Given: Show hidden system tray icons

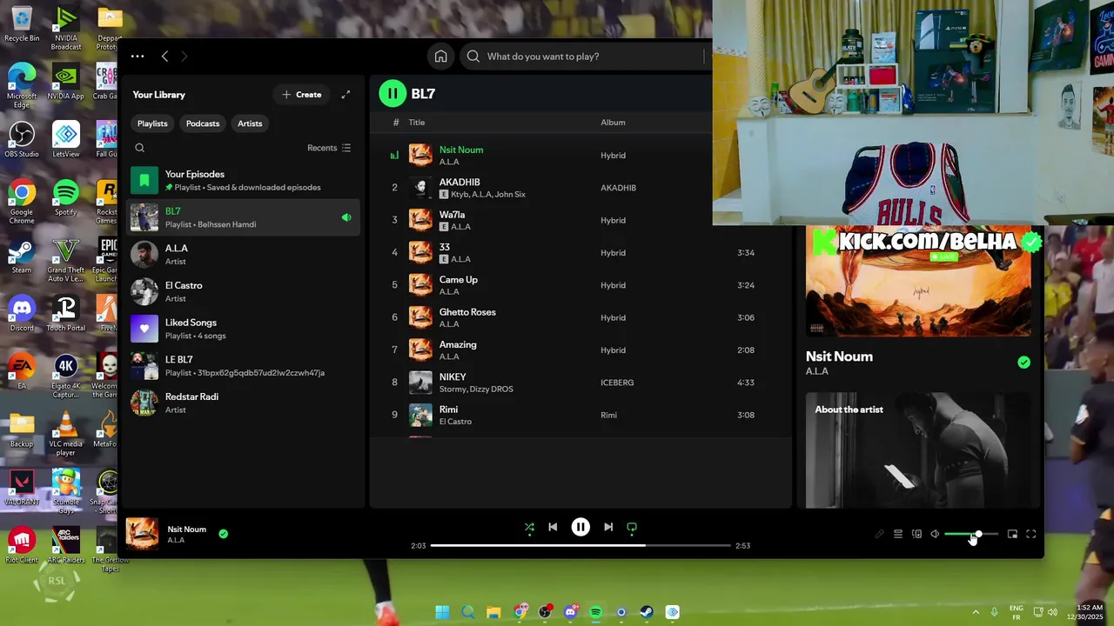Looking at the screenshot, I should [x=976, y=612].
